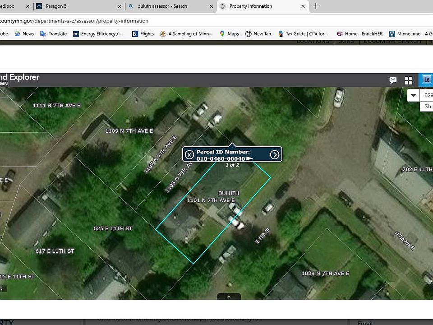This screenshot has height=325, width=433.
Task: Open the Translate bookmark
Action: pos(53,34)
